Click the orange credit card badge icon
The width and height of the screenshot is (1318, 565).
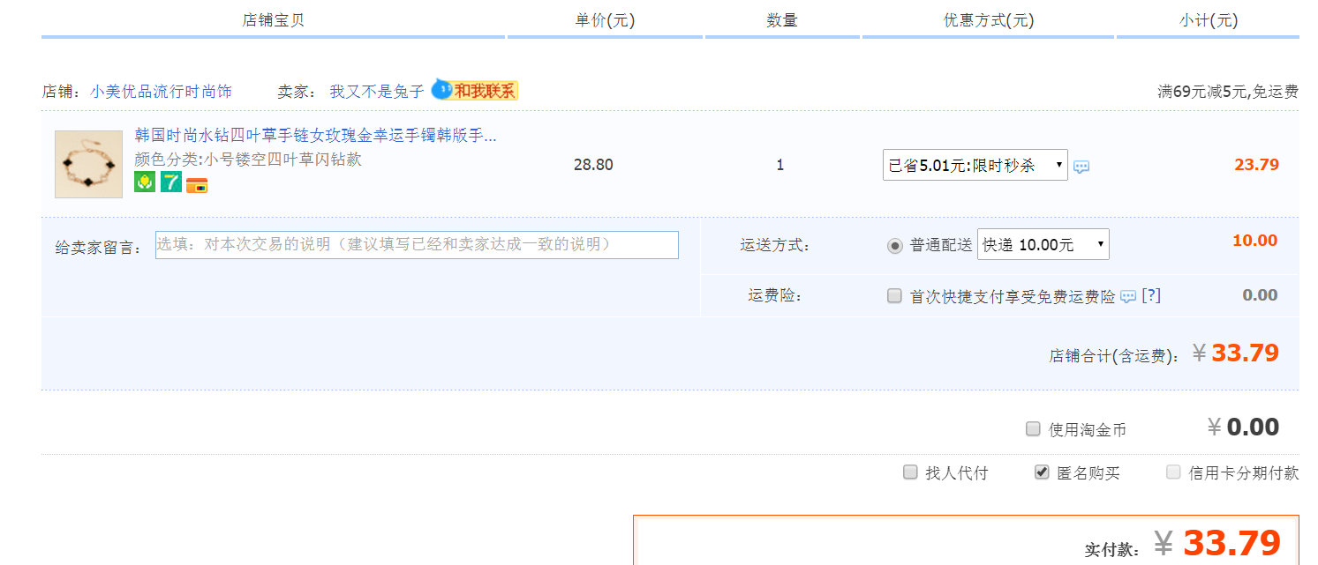(x=197, y=184)
